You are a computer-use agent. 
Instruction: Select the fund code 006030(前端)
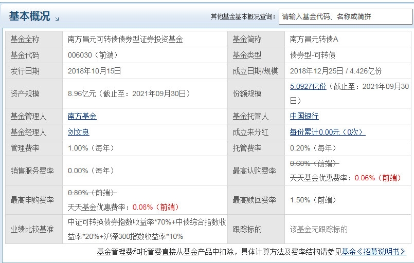(93, 55)
